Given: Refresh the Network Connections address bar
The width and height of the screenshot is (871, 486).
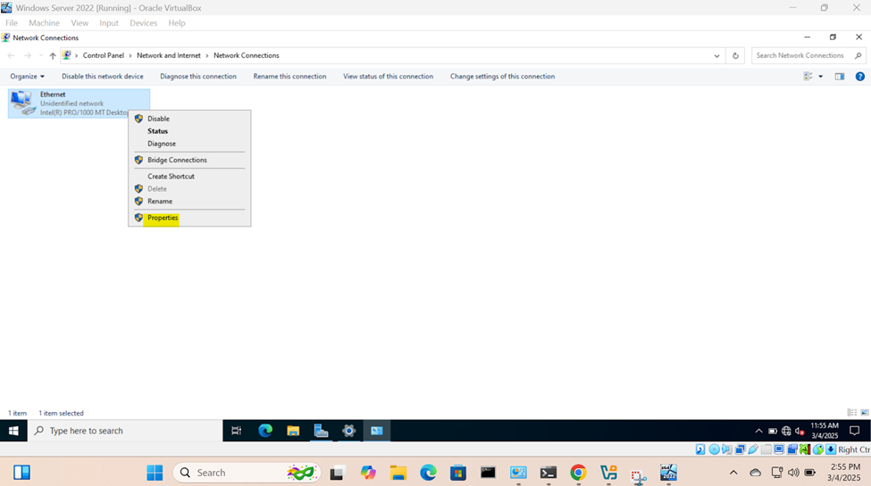Looking at the screenshot, I should tap(735, 55).
